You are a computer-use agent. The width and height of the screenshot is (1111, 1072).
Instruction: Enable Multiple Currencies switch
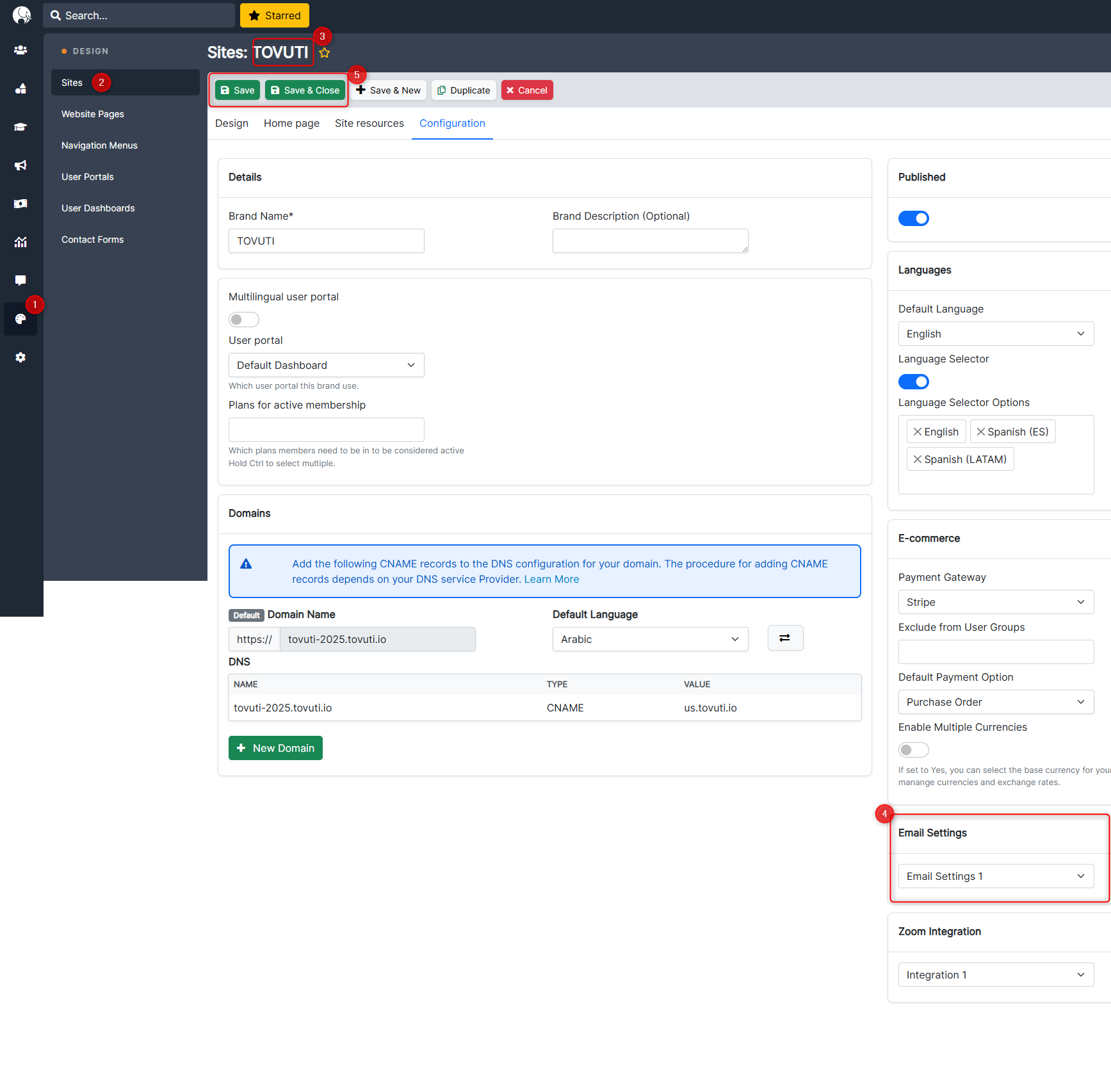914,750
